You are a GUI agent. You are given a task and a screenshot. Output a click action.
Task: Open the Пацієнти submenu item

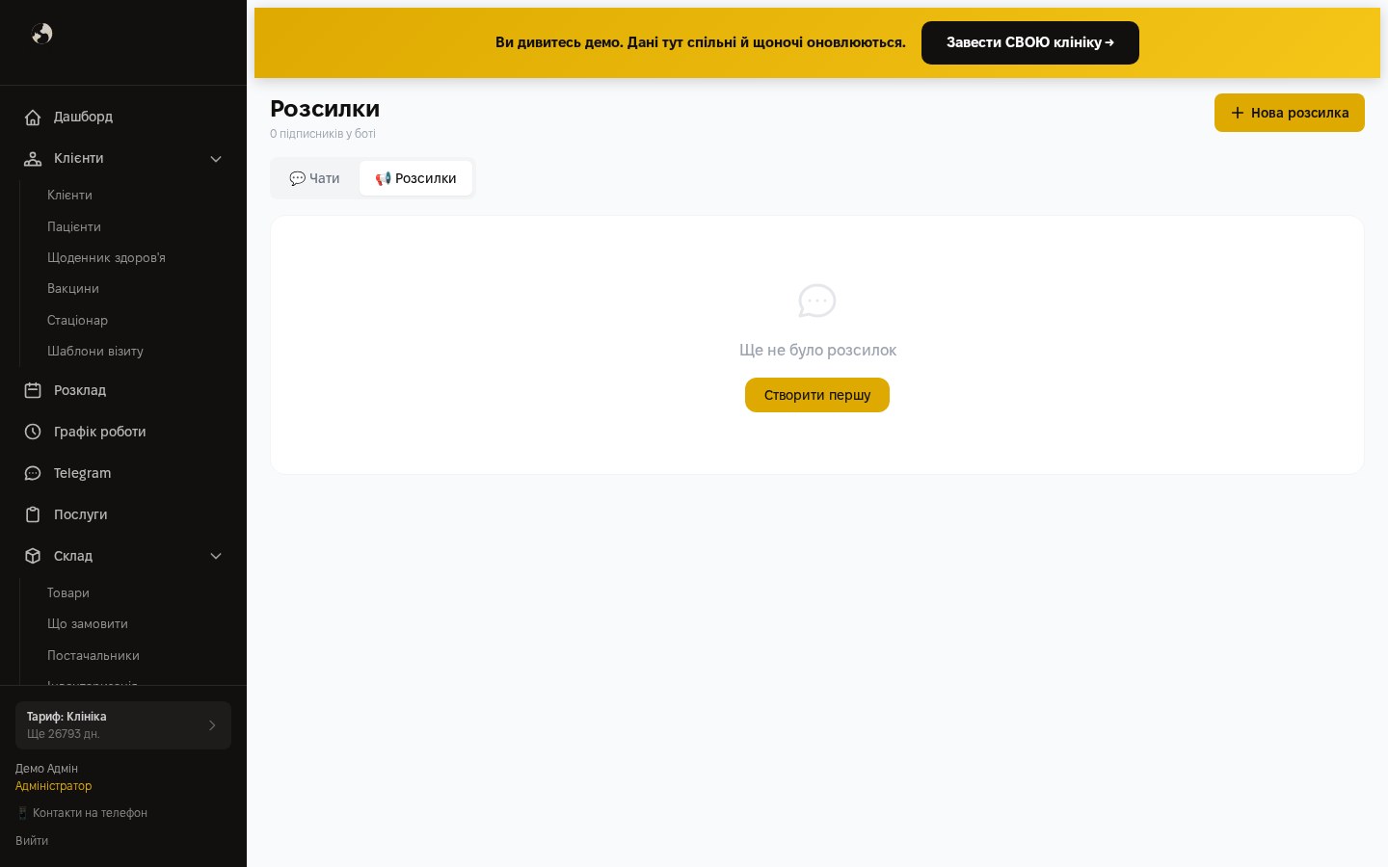[x=74, y=226]
